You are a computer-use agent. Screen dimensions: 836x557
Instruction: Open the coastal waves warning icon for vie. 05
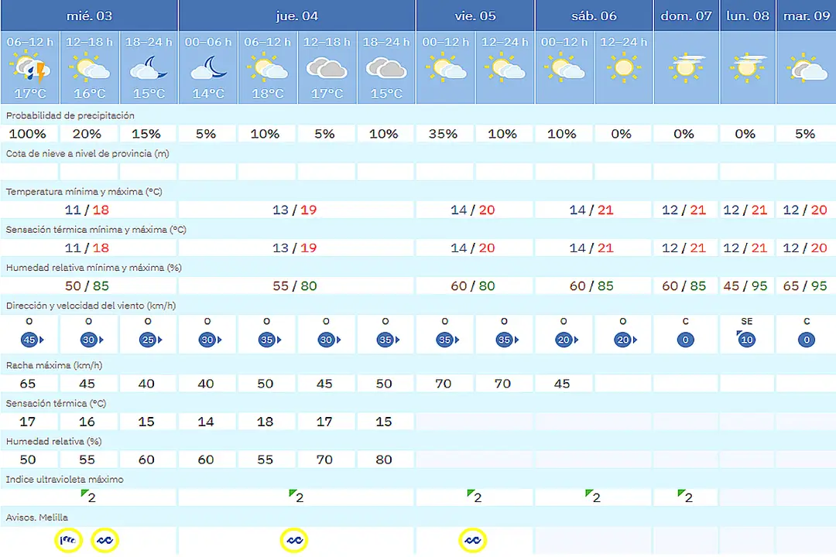pos(473,541)
